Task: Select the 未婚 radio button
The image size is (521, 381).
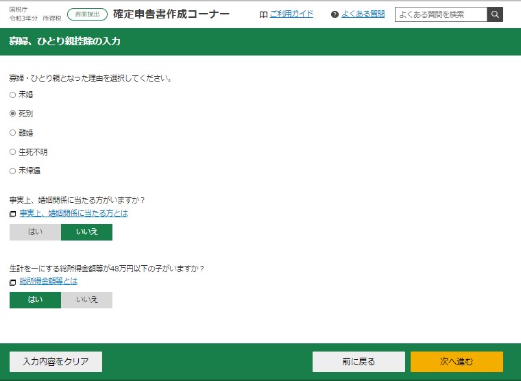Action: [13, 95]
